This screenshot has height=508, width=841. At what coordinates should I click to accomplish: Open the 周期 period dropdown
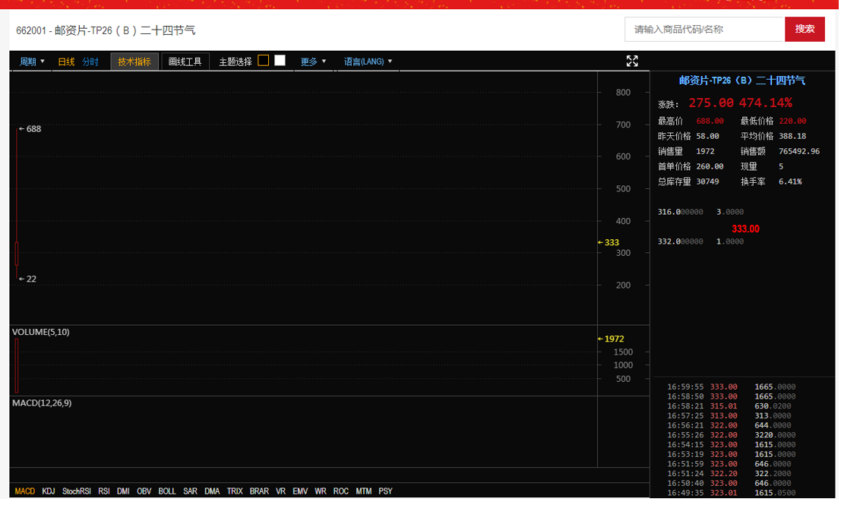[32, 62]
